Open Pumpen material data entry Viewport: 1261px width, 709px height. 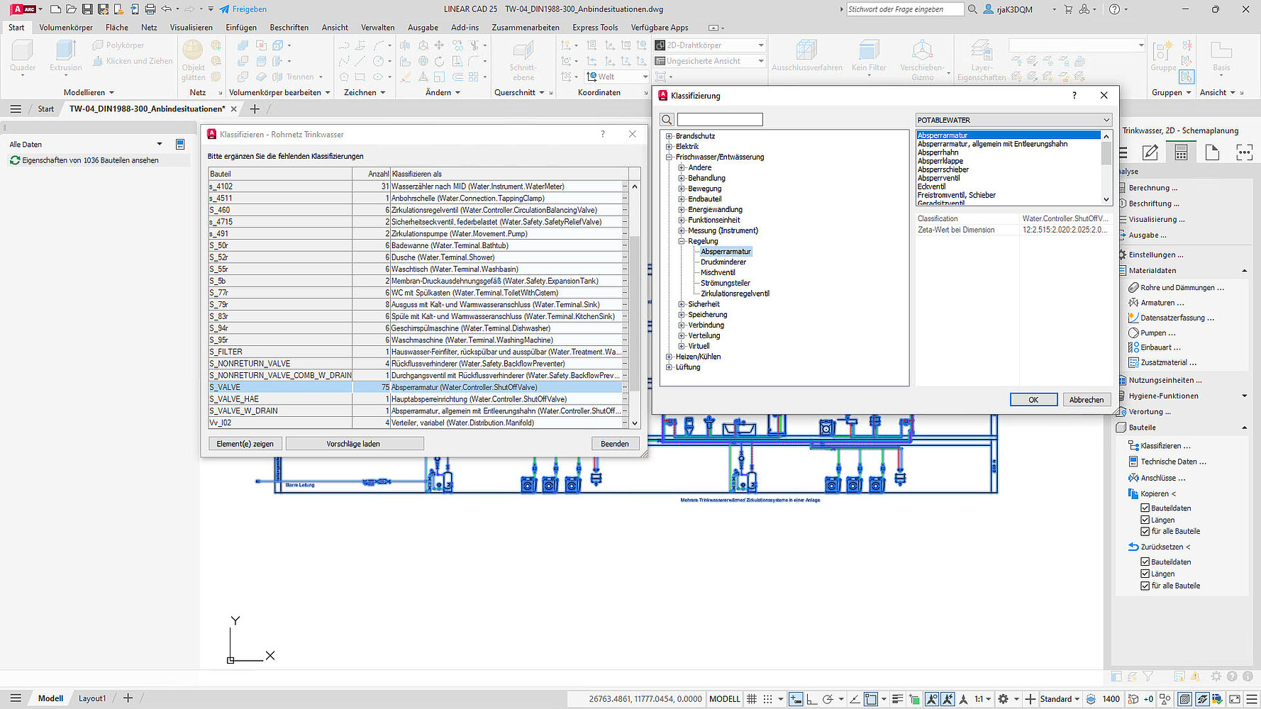1157,333
